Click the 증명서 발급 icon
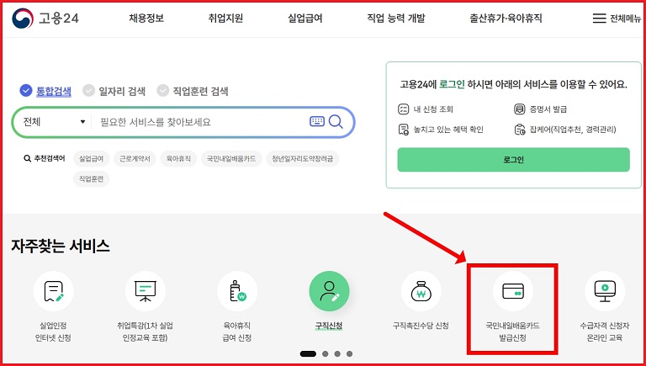 click(520, 109)
